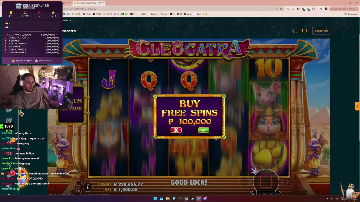The width and height of the screenshot is (360, 202).
Task: Select TOYAL POTATO 2 in bonus list
Action: [32, 38]
